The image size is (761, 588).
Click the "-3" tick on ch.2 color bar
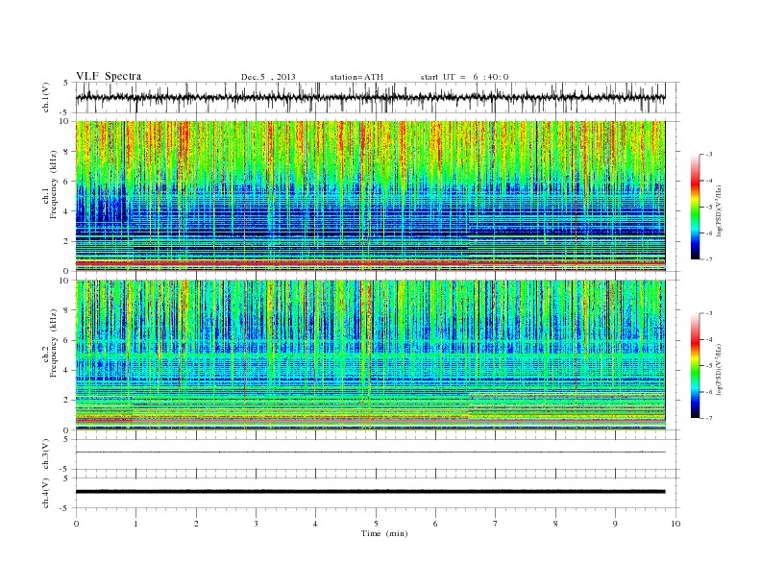(709, 313)
